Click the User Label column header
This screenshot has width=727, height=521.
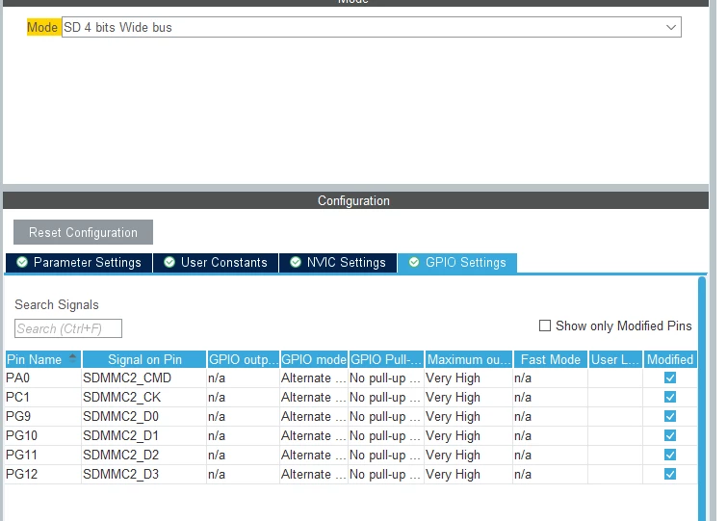tap(615, 359)
